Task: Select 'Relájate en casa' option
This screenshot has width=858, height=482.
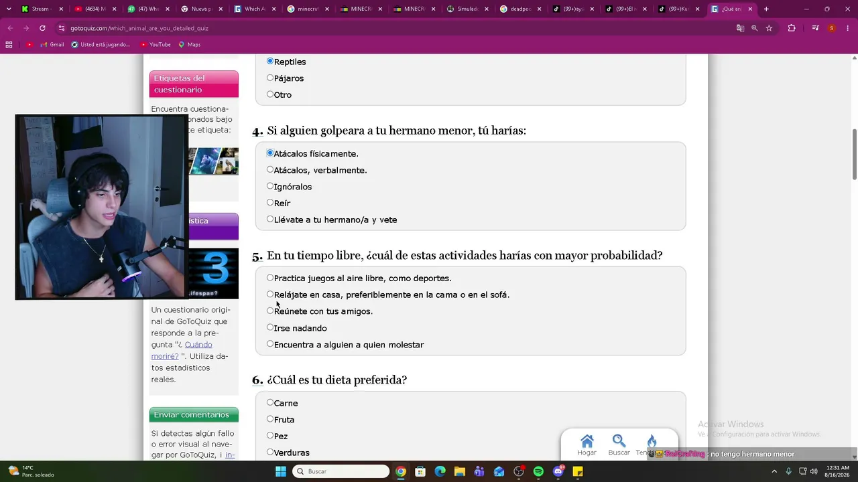Action: click(x=270, y=294)
